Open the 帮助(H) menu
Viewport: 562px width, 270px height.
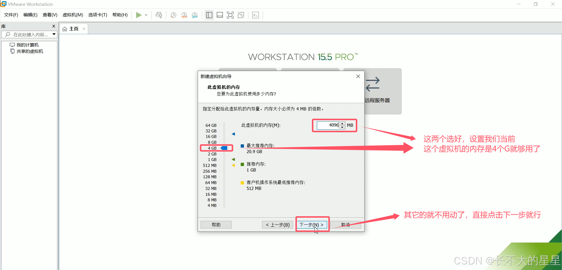120,15
